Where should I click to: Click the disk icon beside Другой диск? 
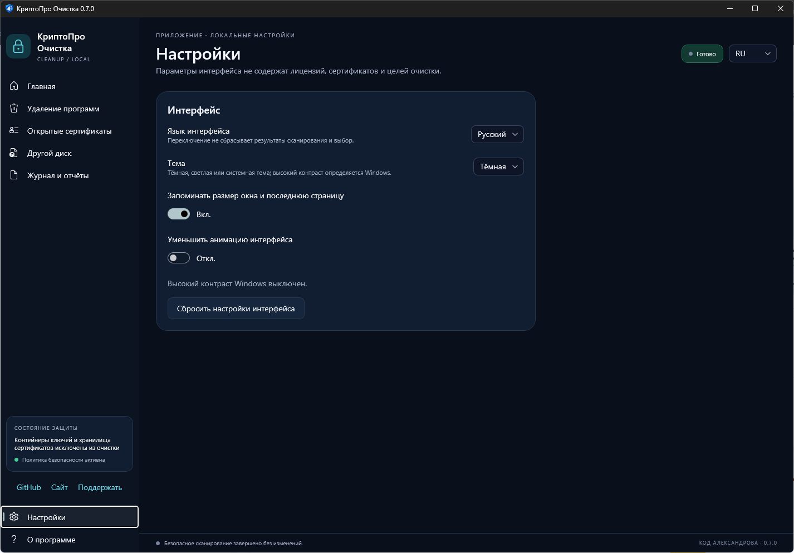(x=14, y=153)
